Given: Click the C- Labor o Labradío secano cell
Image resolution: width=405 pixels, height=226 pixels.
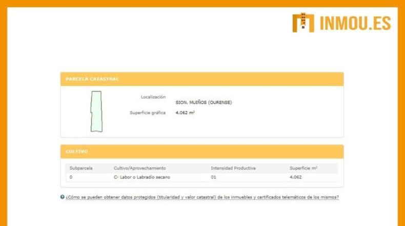Looking at the screenshot, I should [142, 177].
